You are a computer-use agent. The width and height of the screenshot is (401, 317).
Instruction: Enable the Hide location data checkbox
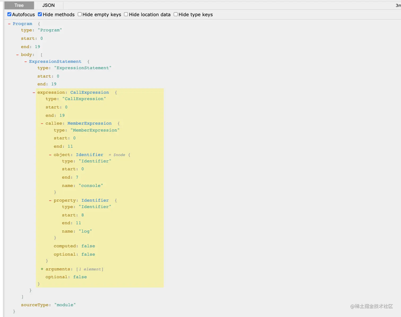pyautogui.click(x=126, y=14)
